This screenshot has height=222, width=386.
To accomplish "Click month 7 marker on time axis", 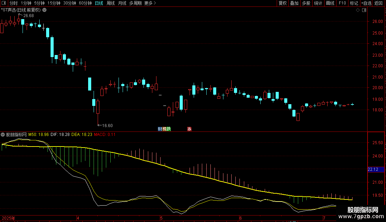I will [324, 218].
